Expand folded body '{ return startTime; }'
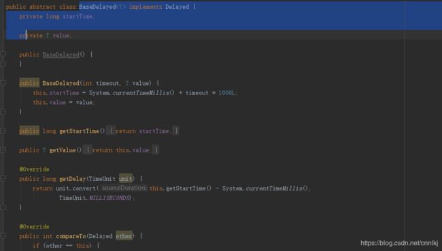Image resolution: width=442 pixels, height=251 pixels. pos(143,131)
